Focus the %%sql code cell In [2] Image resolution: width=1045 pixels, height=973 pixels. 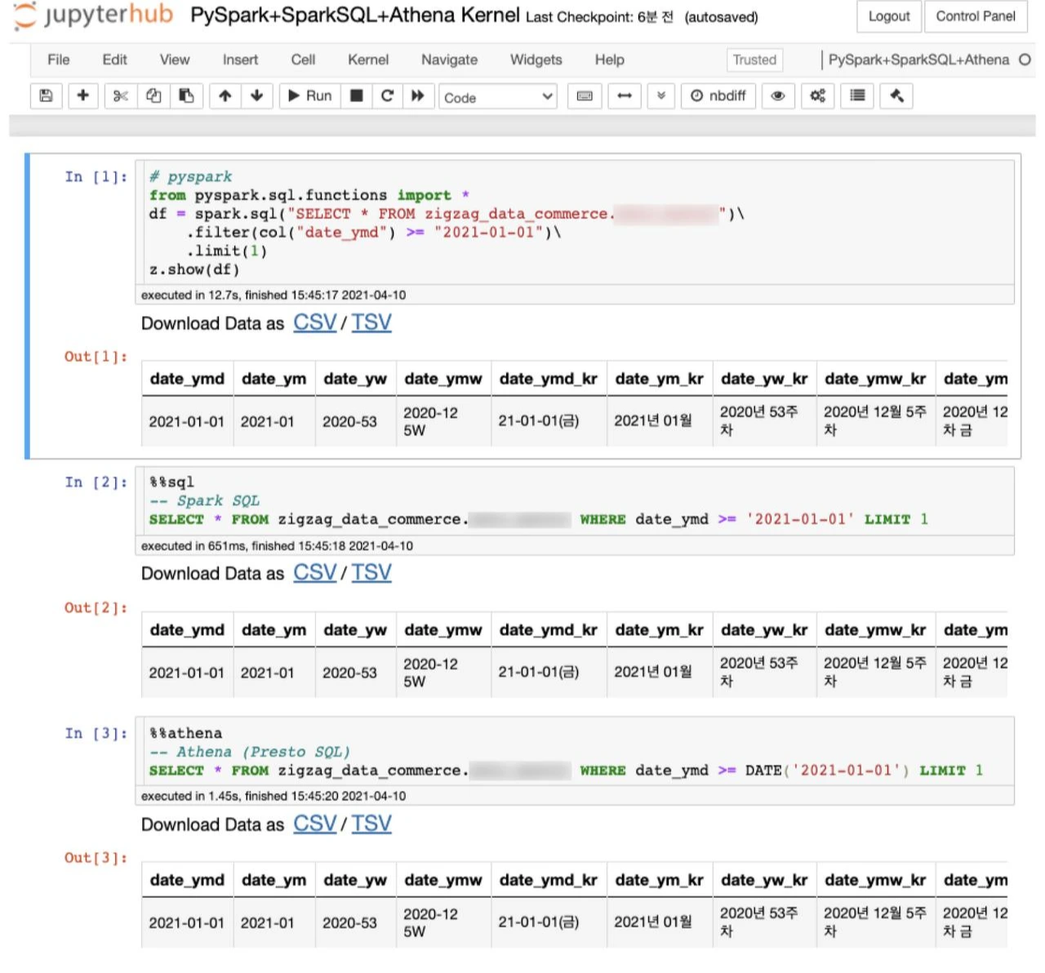575,501
